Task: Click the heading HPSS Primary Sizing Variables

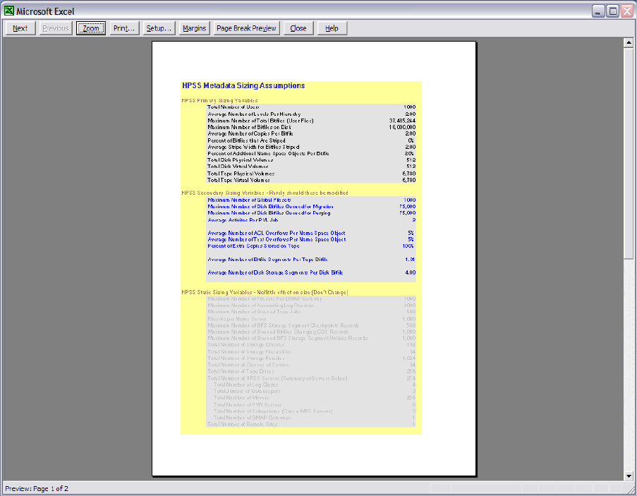Action: (x=219, y=100)
